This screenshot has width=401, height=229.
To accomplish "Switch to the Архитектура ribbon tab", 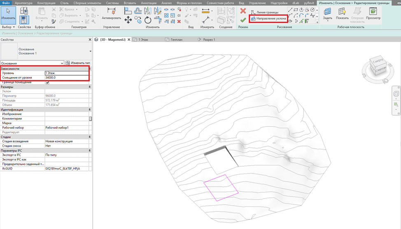I will [23, 3].
